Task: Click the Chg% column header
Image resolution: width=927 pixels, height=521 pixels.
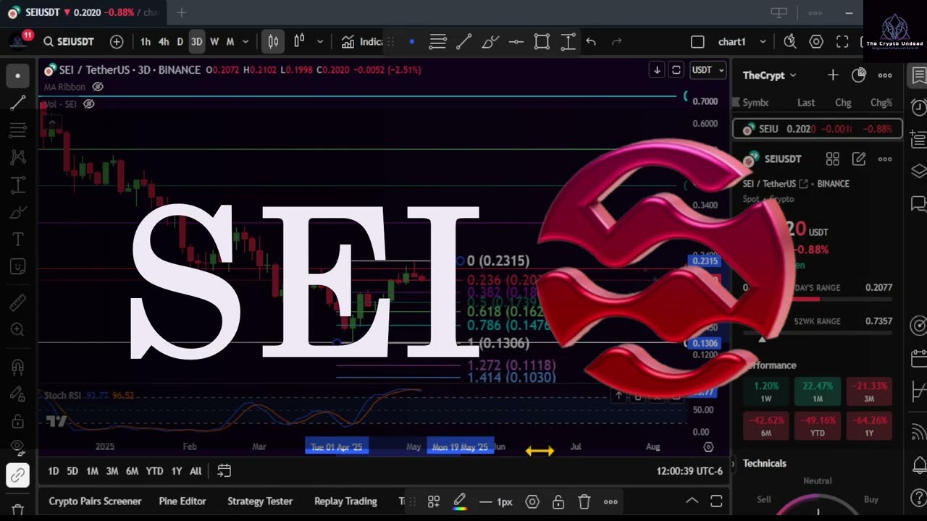Action: 881,103
